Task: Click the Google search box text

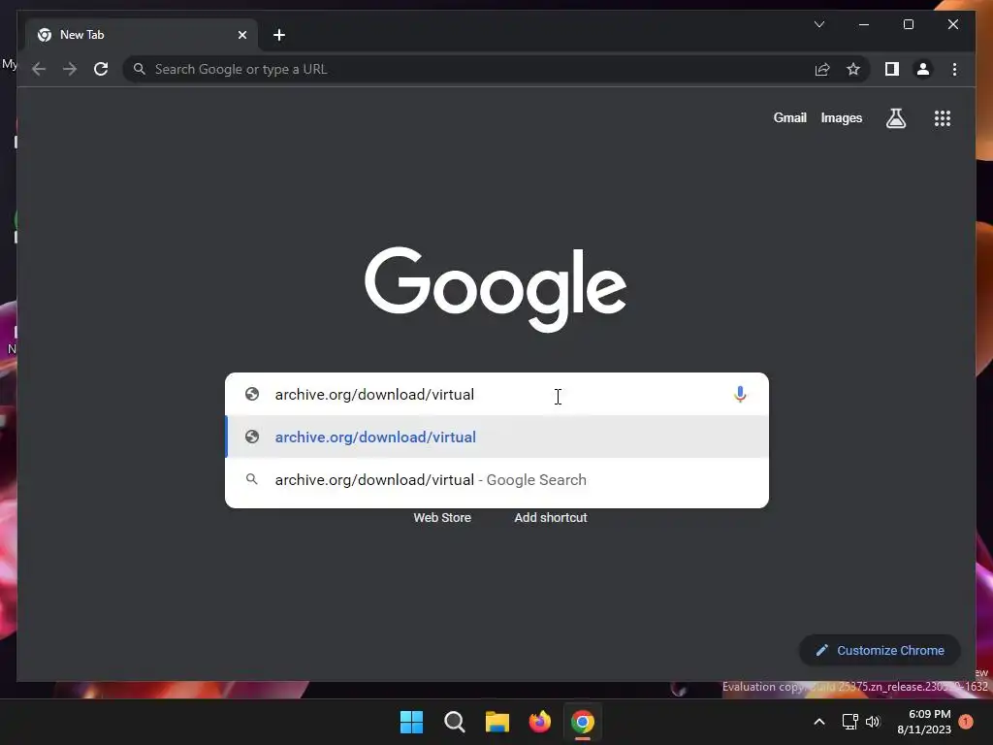Action: pos(374,395)
